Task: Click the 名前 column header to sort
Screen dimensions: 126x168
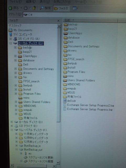Action: click(90, 20)
